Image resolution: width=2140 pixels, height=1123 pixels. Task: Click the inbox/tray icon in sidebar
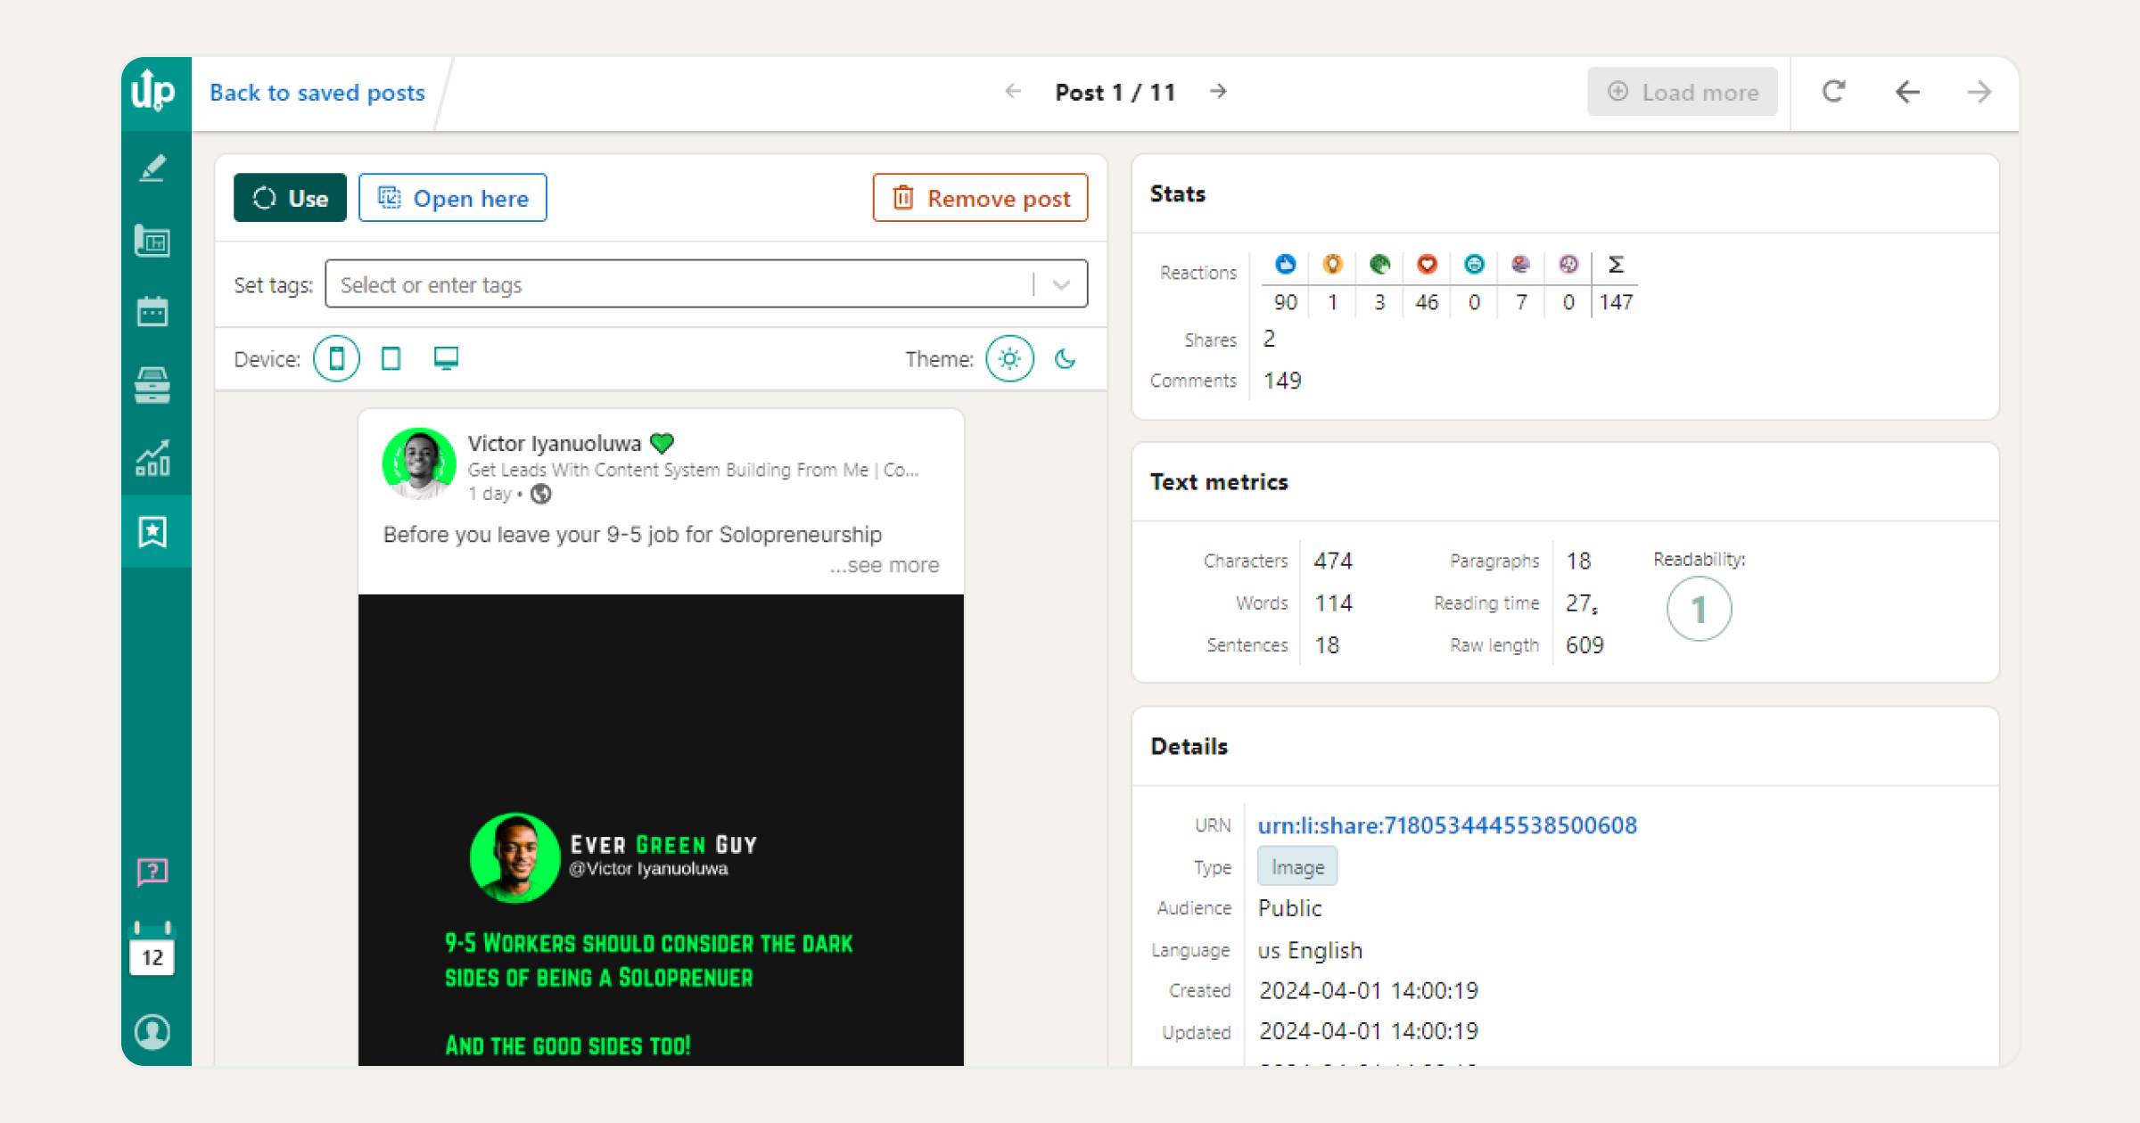pyautogui.click(x=154, y=383)
